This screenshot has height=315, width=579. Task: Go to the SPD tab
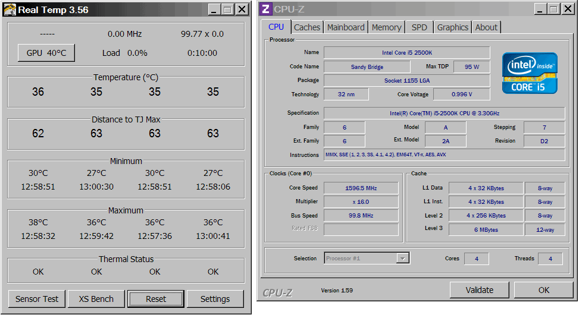419,27
